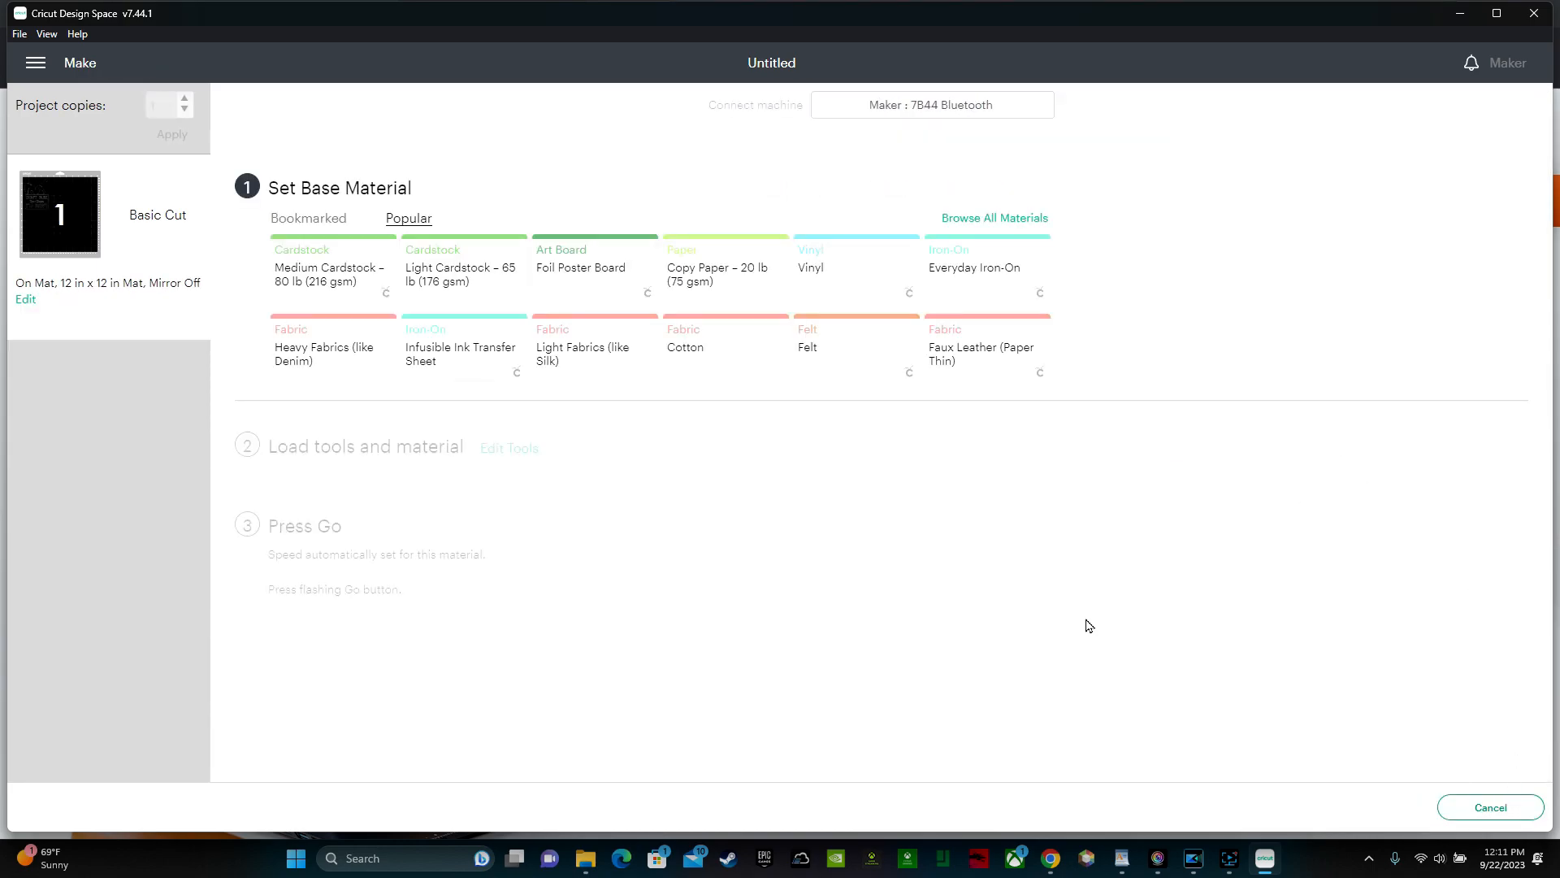The width and height of the screenshot is (1560, 878).
Task: Increment project copies stepper up
Action: click(184, 98)
